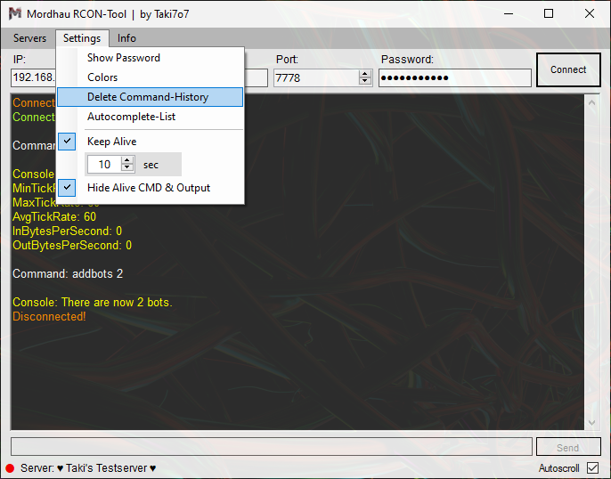This screenshot has width=611, height=479.
Task: Click the Keep Alive interval value 10
Action: click(104, 165)
